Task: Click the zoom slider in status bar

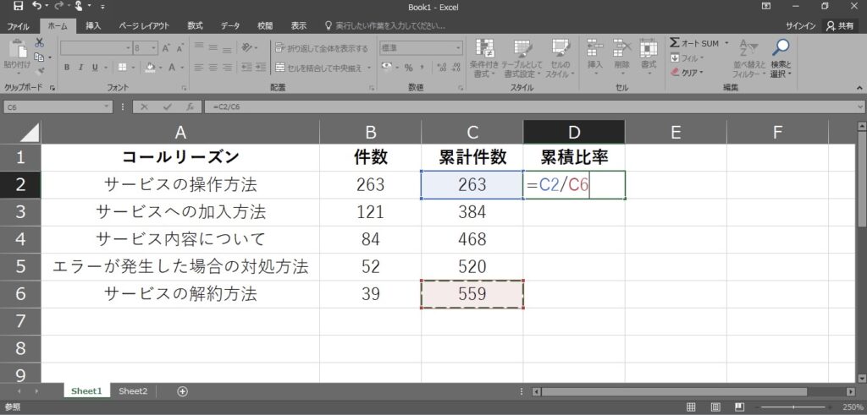Action: coord(792,407)
